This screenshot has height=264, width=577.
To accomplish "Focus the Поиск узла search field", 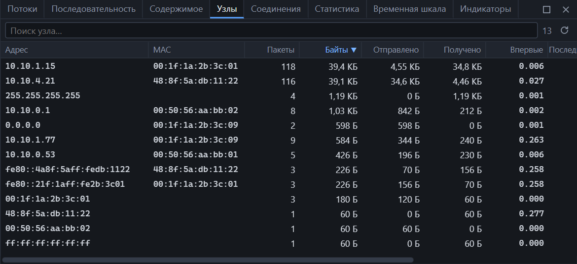I will point(271,30).
